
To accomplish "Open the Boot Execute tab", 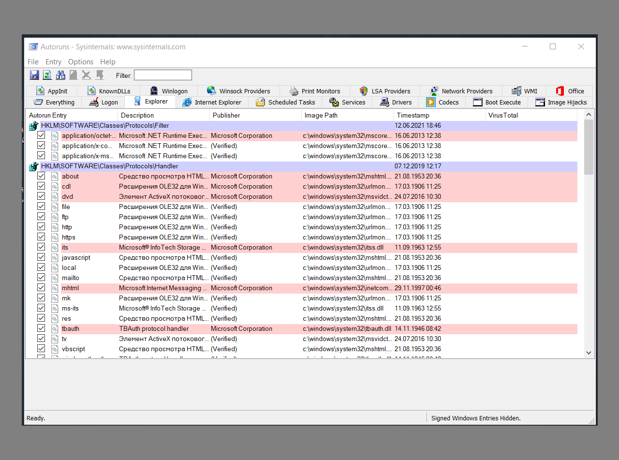I will tap(497, 102).
